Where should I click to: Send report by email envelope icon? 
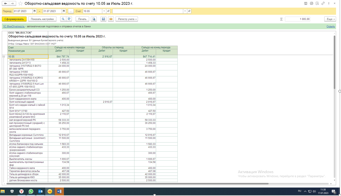pos(111,19)
